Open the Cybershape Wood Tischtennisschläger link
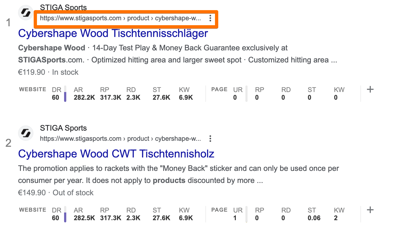This screenshot has width=396, height=241. tap(113, 33)
